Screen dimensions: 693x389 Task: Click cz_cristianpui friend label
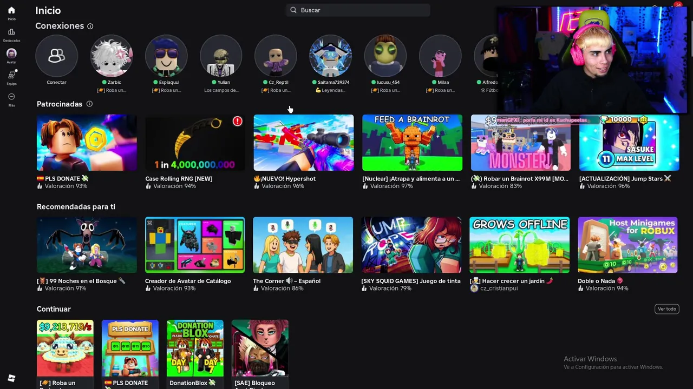click(x=499, y=289)
